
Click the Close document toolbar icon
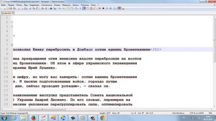[x=19, y=8]
